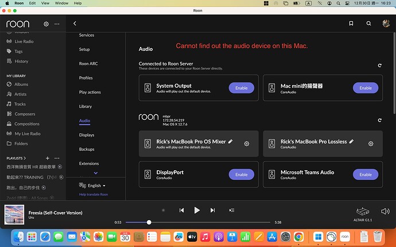
Task: Select the Library settings tab
Action: click(x=86, y=107)
